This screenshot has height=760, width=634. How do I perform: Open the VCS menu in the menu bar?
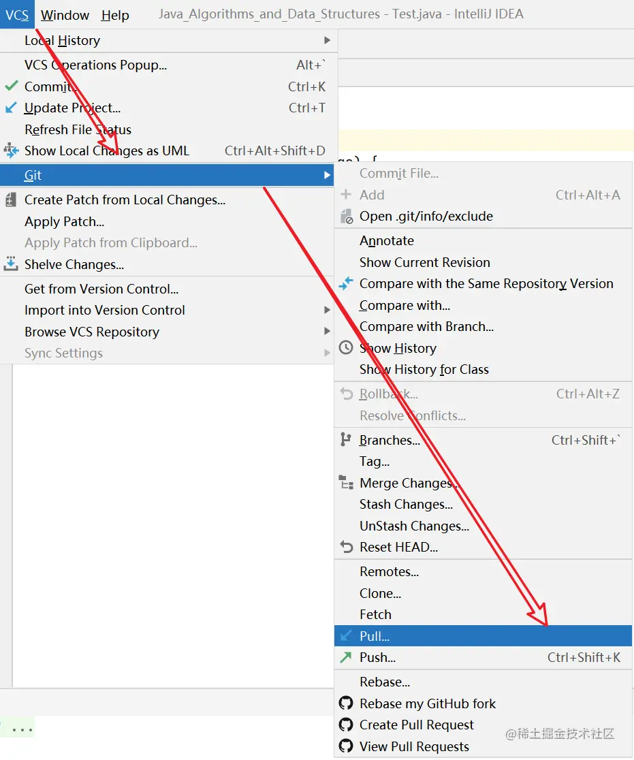coord(17,15)
